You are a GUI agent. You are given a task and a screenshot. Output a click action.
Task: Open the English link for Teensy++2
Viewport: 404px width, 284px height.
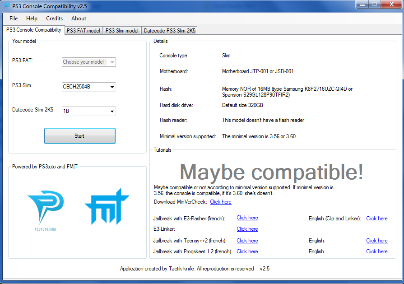[x=377, y=241]
